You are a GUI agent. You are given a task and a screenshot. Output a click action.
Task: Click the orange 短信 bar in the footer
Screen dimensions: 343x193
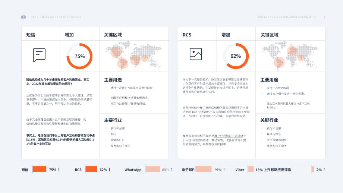click(40, 170)
